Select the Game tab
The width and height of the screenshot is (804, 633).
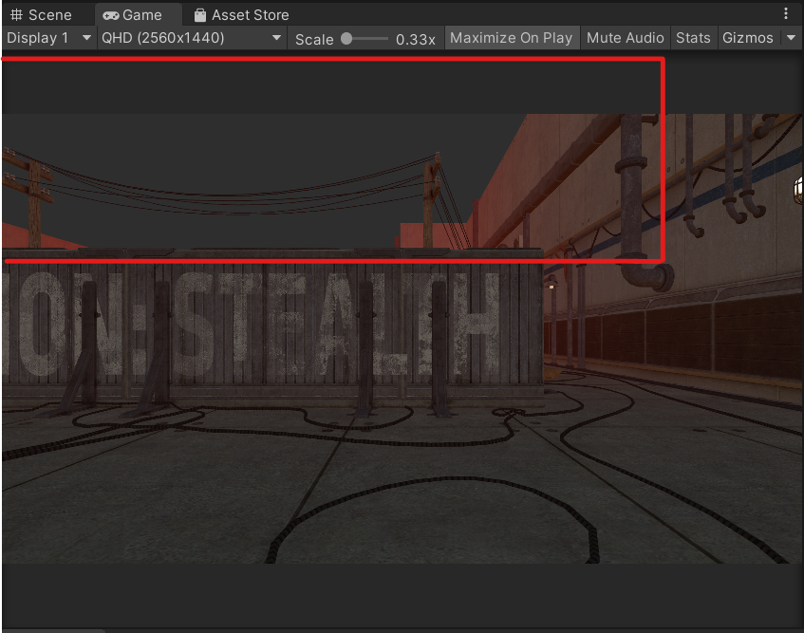coord(138,14)
